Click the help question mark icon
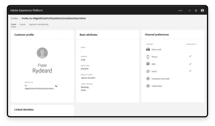This screenshot has width=215, height=126. coord(196,10)
